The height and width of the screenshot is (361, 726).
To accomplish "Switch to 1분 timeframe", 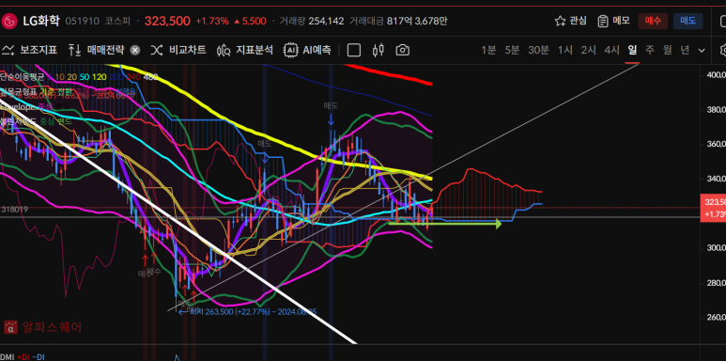I will pos(488,50).
